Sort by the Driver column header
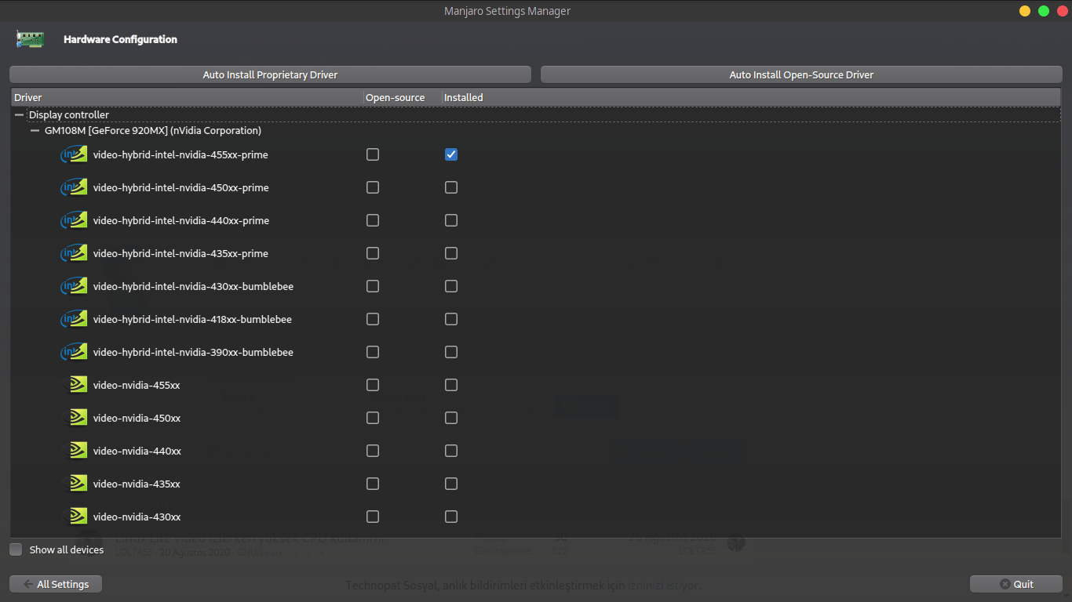Screen dimensions: 1072x602 click(187, 98)
